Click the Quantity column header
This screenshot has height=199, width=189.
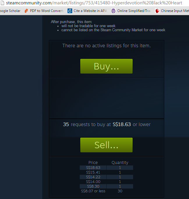coord(120,163)
